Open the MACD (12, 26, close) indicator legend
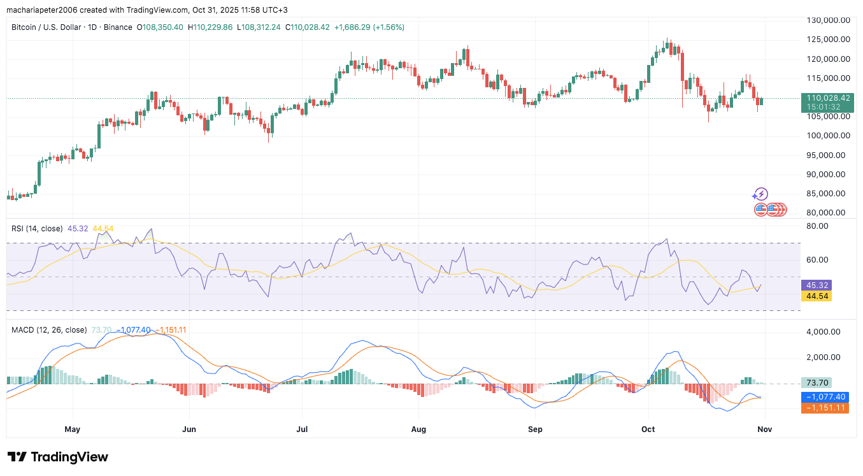This screenshot has height=476, width=863. click(50, 330)
